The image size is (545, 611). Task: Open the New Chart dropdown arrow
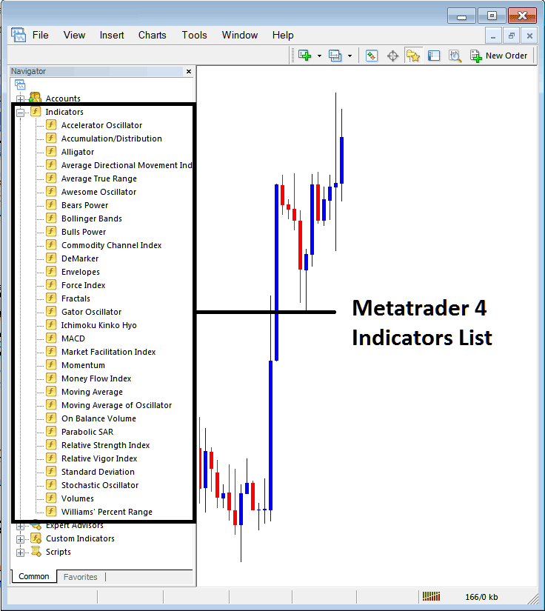(x=319, y=56)
